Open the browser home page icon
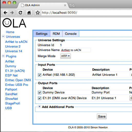Image resolution: width=132 pixels, height=132 pixels. click(x=29, y=13)
